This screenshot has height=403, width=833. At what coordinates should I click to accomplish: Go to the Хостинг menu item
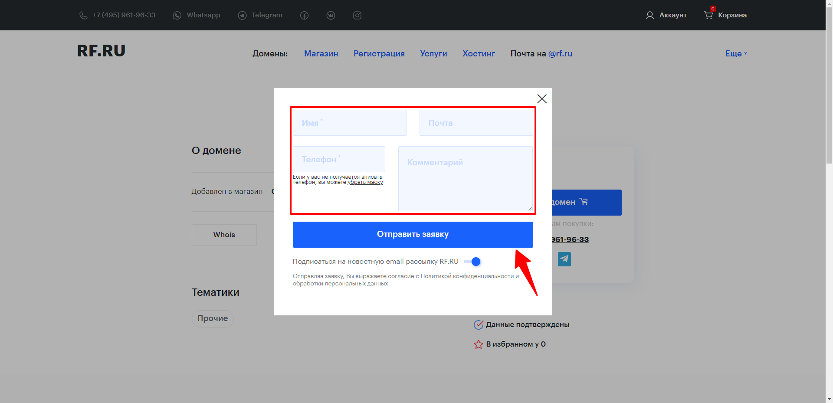click(479, 53)
